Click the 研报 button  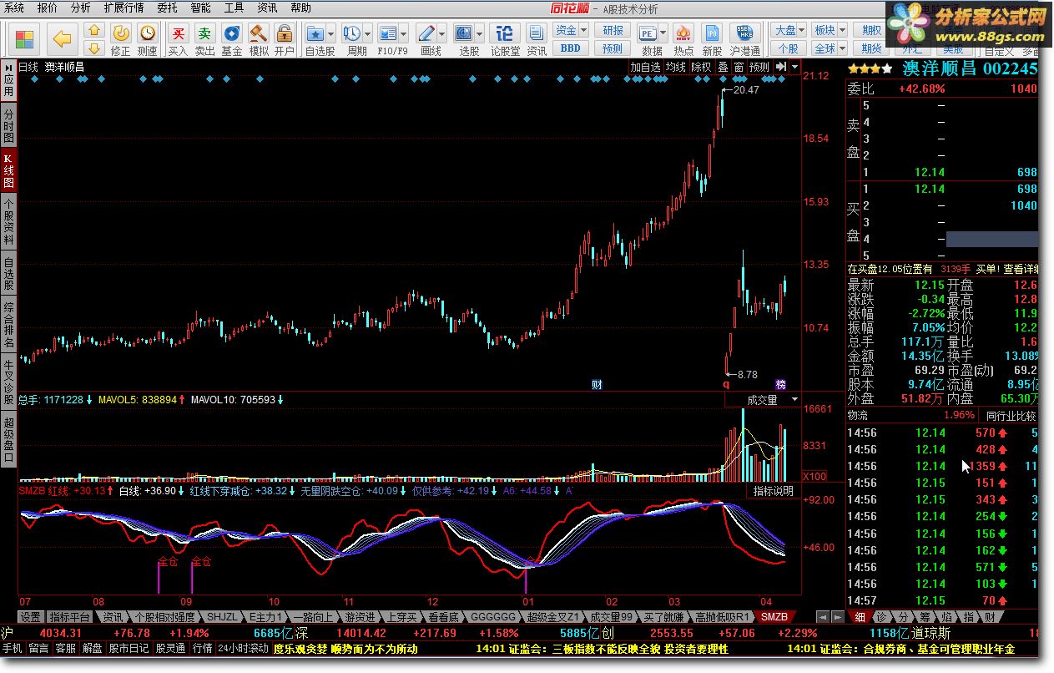[x=613, y=31]
